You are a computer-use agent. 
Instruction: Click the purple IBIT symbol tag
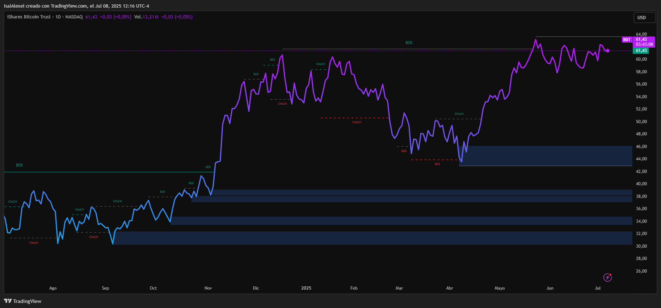pos(627,40)
